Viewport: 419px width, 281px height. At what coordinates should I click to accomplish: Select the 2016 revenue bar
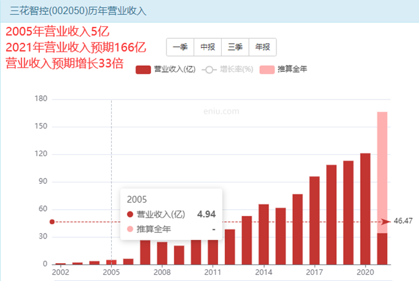click(298, 229)
